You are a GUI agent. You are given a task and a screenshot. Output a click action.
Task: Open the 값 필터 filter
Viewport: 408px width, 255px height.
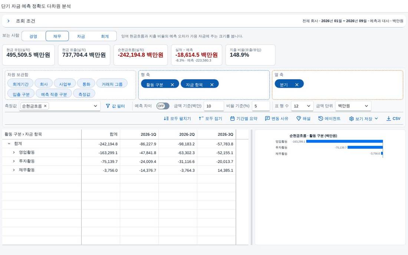click(115, 106)
